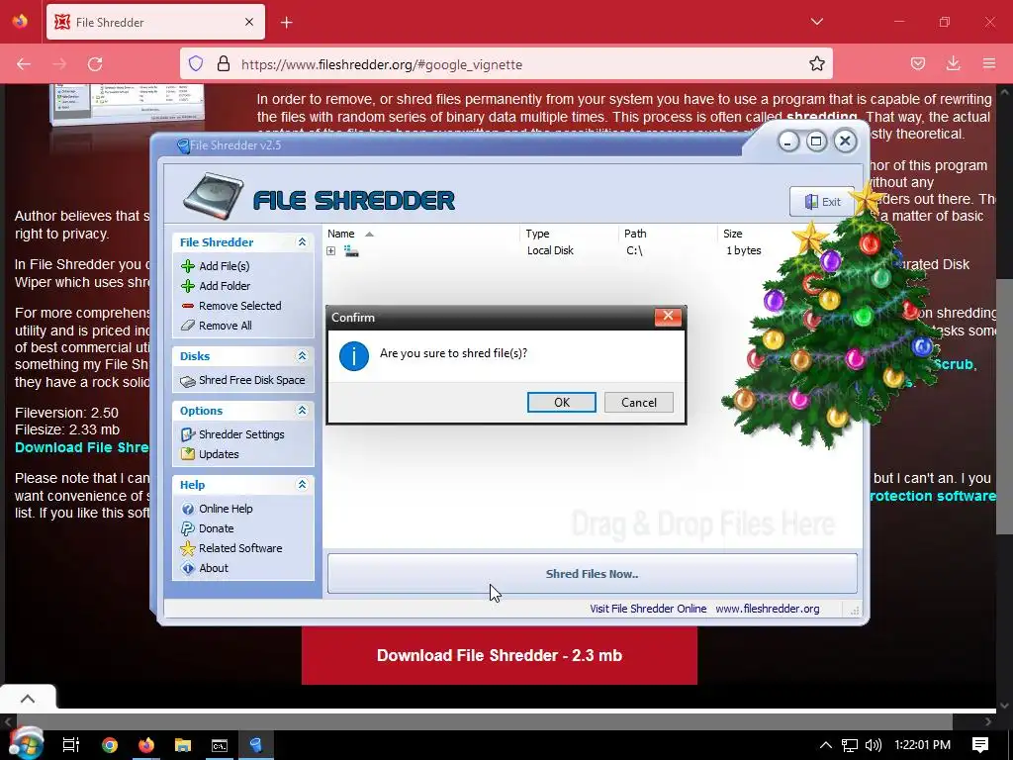Cancel the shred confirmation dialog
The image size is (1013, 760).
pyautogui.click(x=638, y=403)
